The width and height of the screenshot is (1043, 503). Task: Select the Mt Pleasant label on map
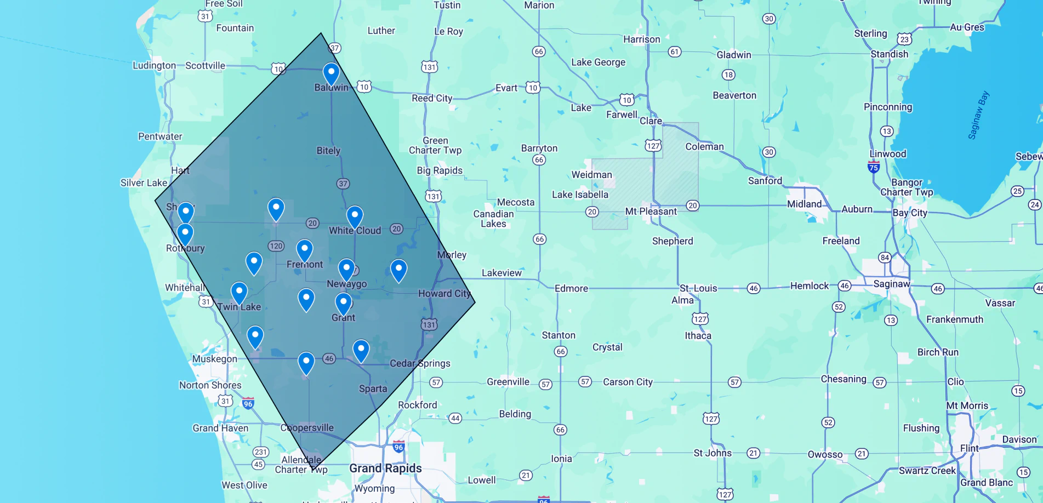click(651, 212)
